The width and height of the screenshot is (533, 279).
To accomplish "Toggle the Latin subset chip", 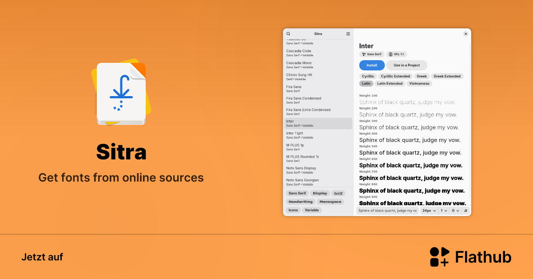I will pos(366,83).
